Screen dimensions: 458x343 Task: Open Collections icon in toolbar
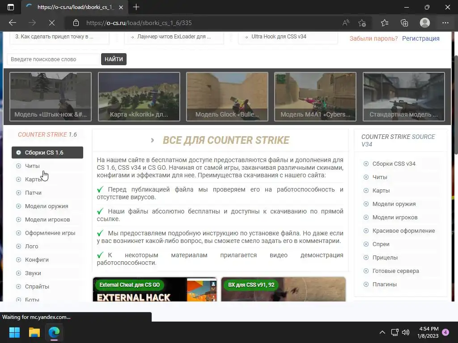coord(404,23)
